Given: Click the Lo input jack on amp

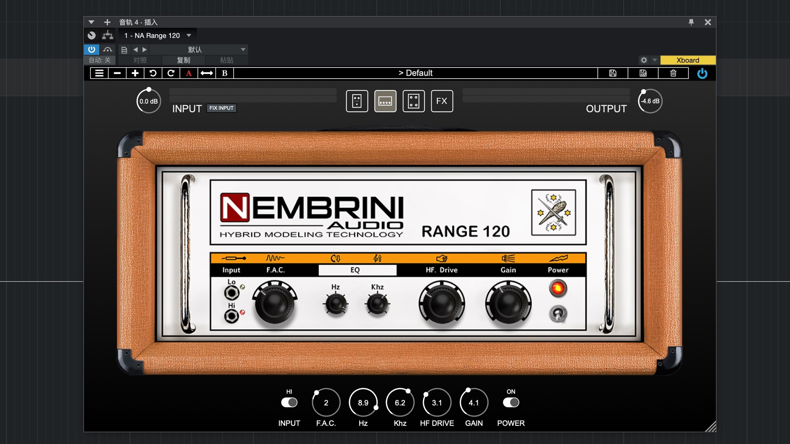Looking at the screenshot, I should pos(232,293).
